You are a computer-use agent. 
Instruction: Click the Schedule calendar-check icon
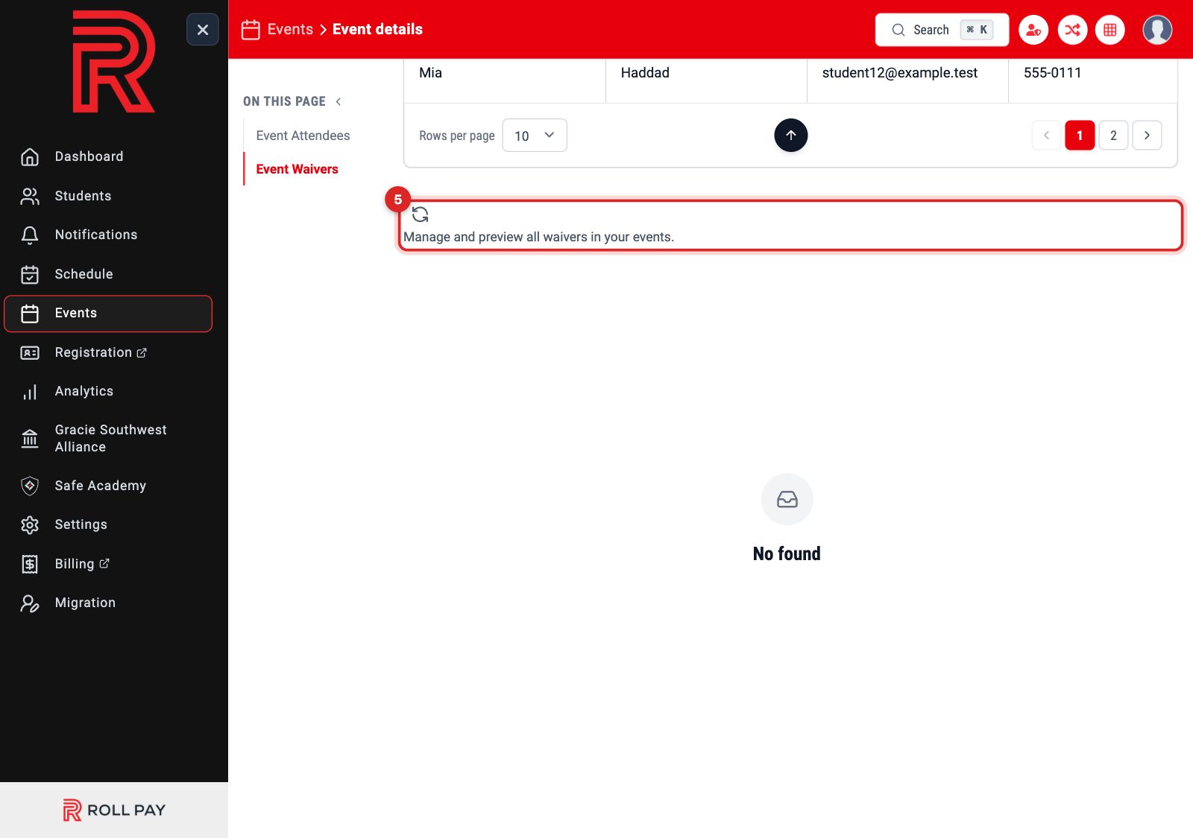coord(30,274)
